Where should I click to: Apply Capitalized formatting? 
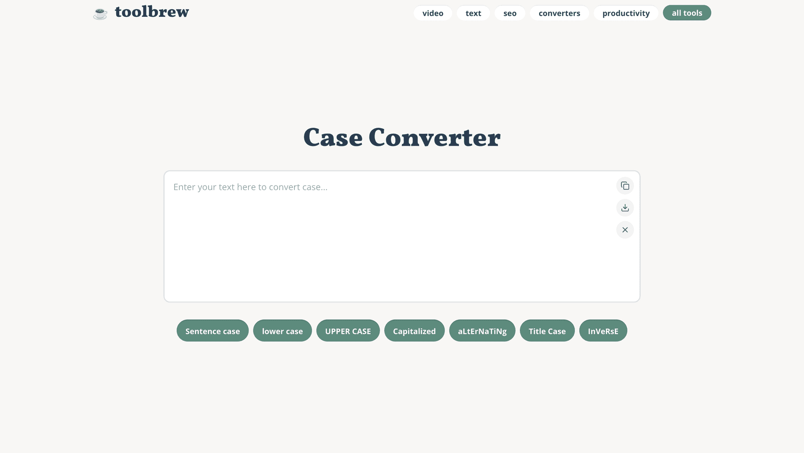coord(414,331)
